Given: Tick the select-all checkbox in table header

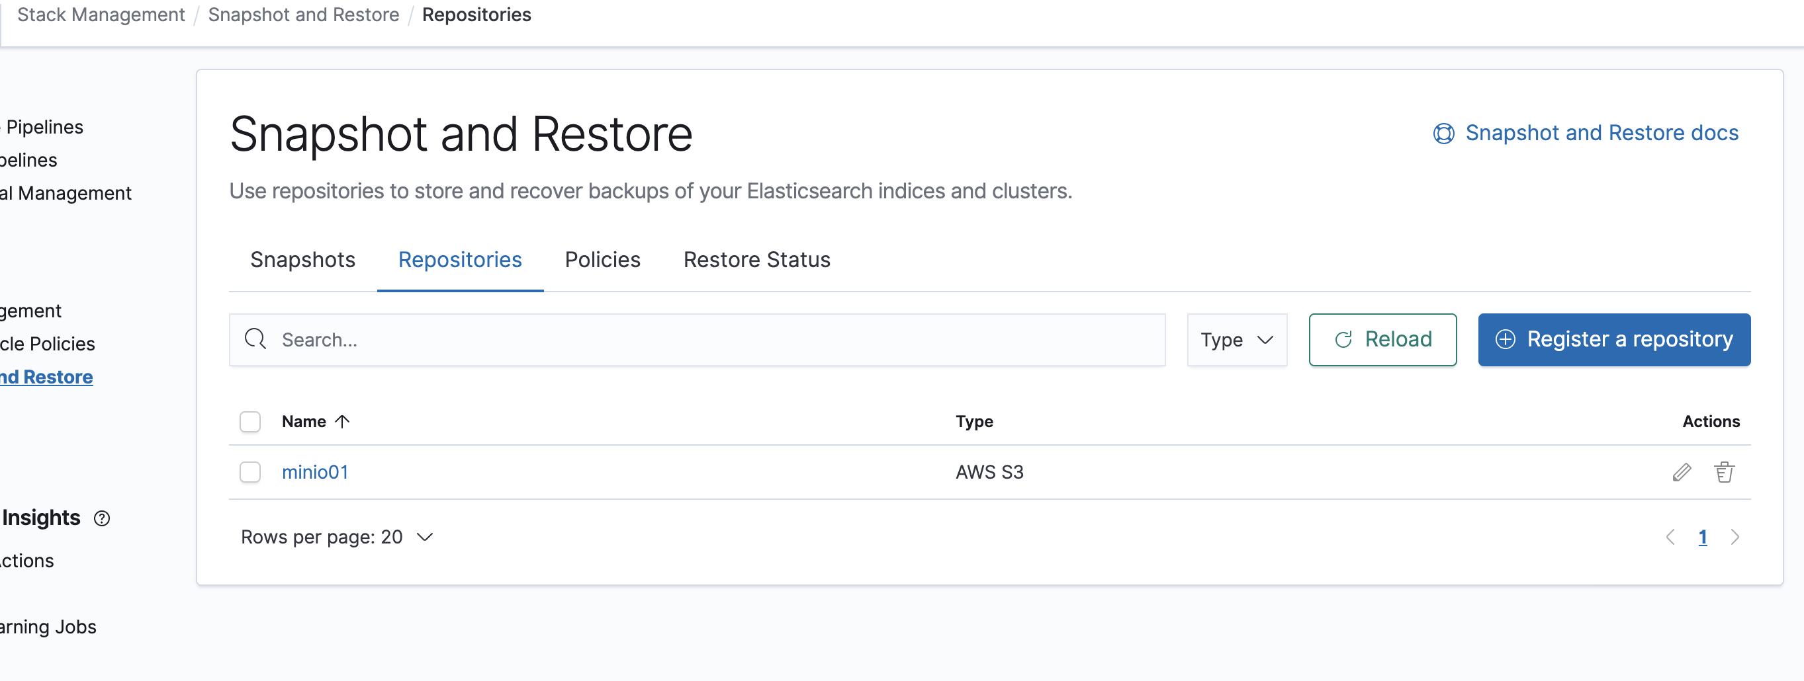Looking at the screenshot, I should tap(250, 421).
